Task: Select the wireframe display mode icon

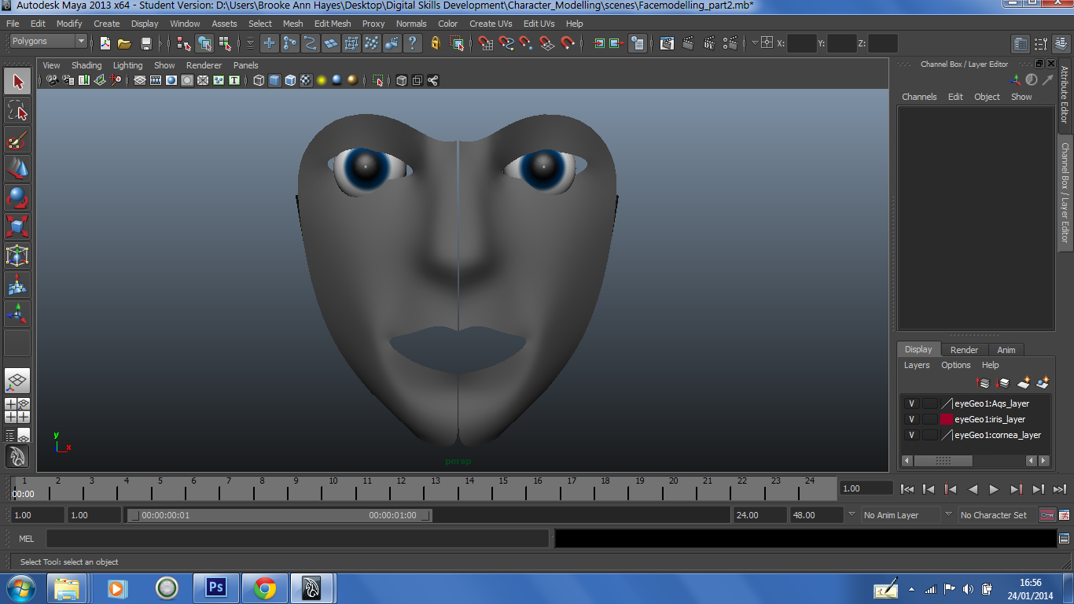Action: [x=258, y=79]
